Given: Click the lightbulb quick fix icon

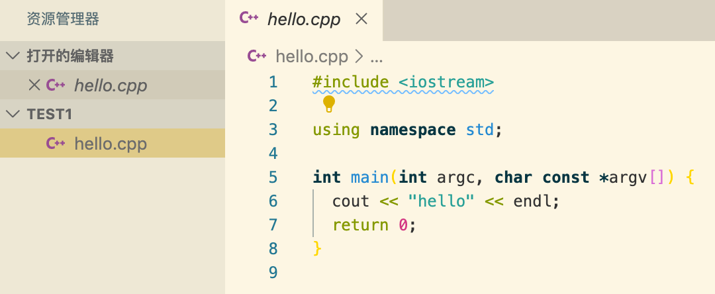Looking at the screenshot, I should [329, 105].
